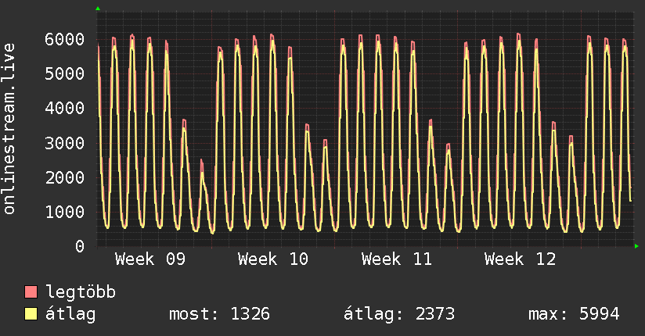Click the 0 Y-axis tick label
The height and width of the screenshot is (336, 645).
pos(79,246)
